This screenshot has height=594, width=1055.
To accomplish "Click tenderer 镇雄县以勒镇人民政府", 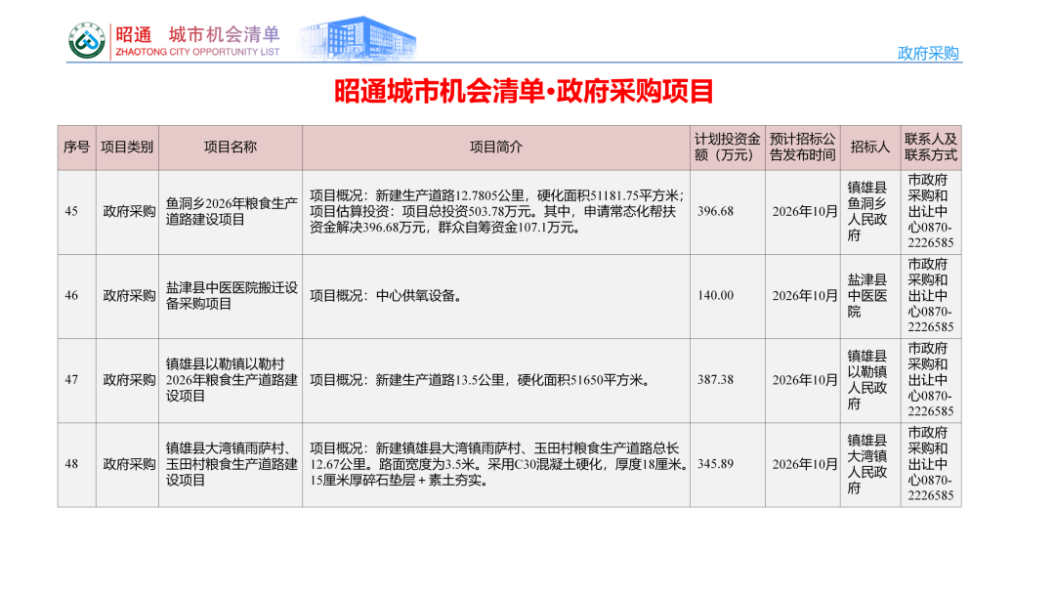I will coord(867,379).
